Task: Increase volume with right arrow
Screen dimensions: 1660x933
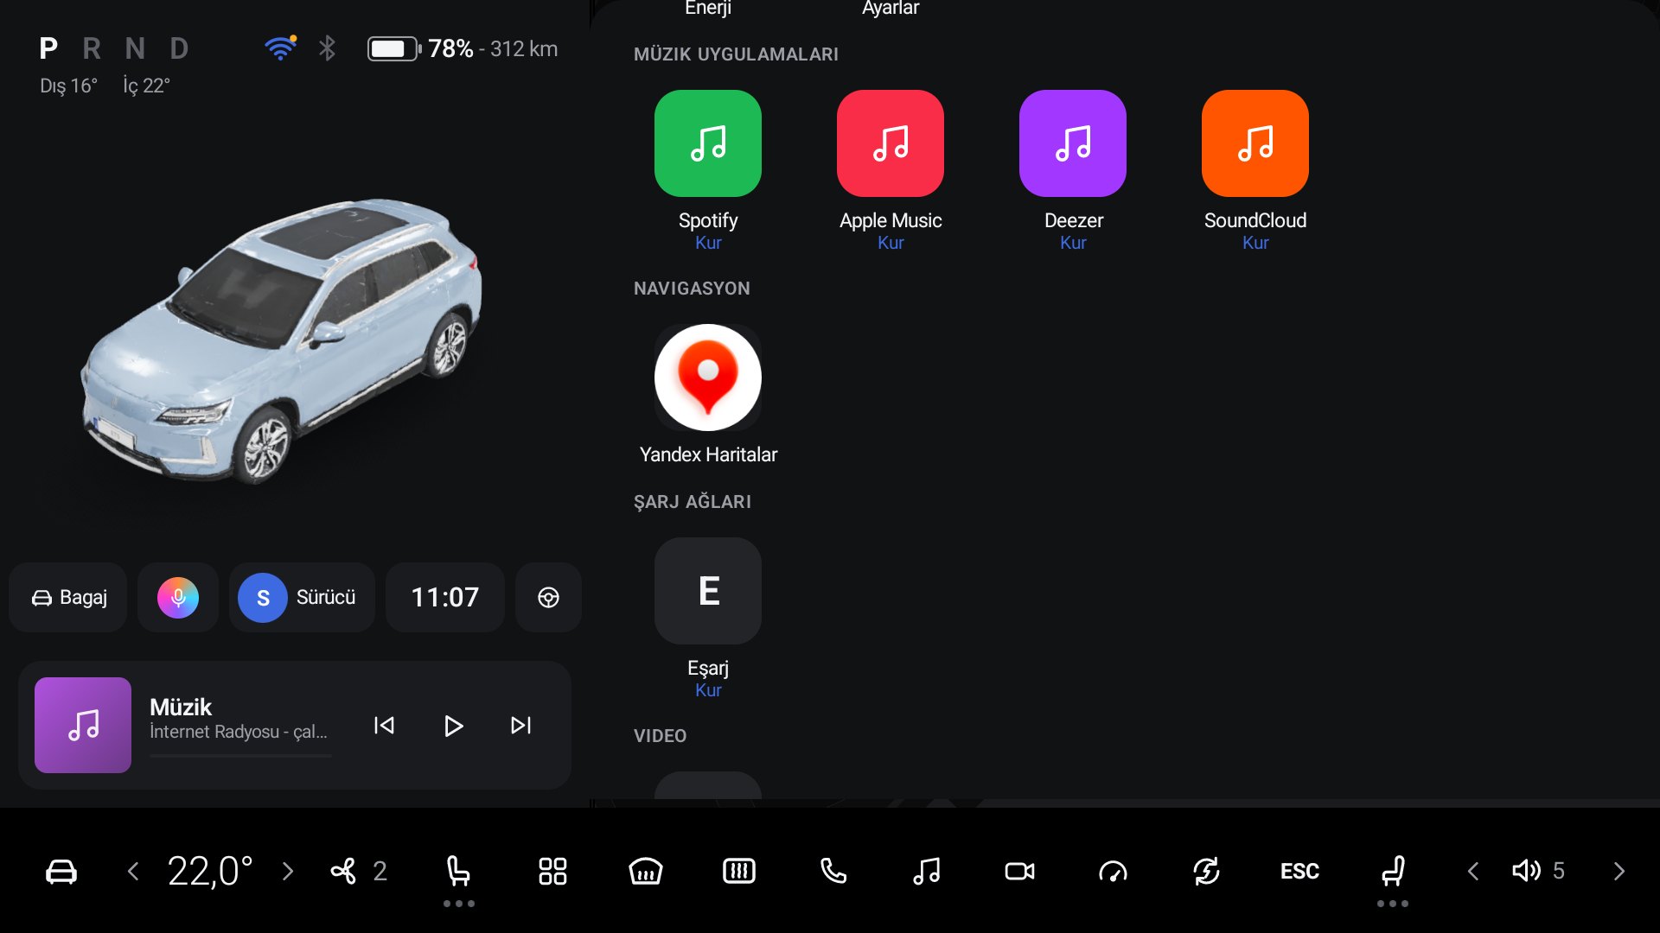Action: click(1619, 871)
